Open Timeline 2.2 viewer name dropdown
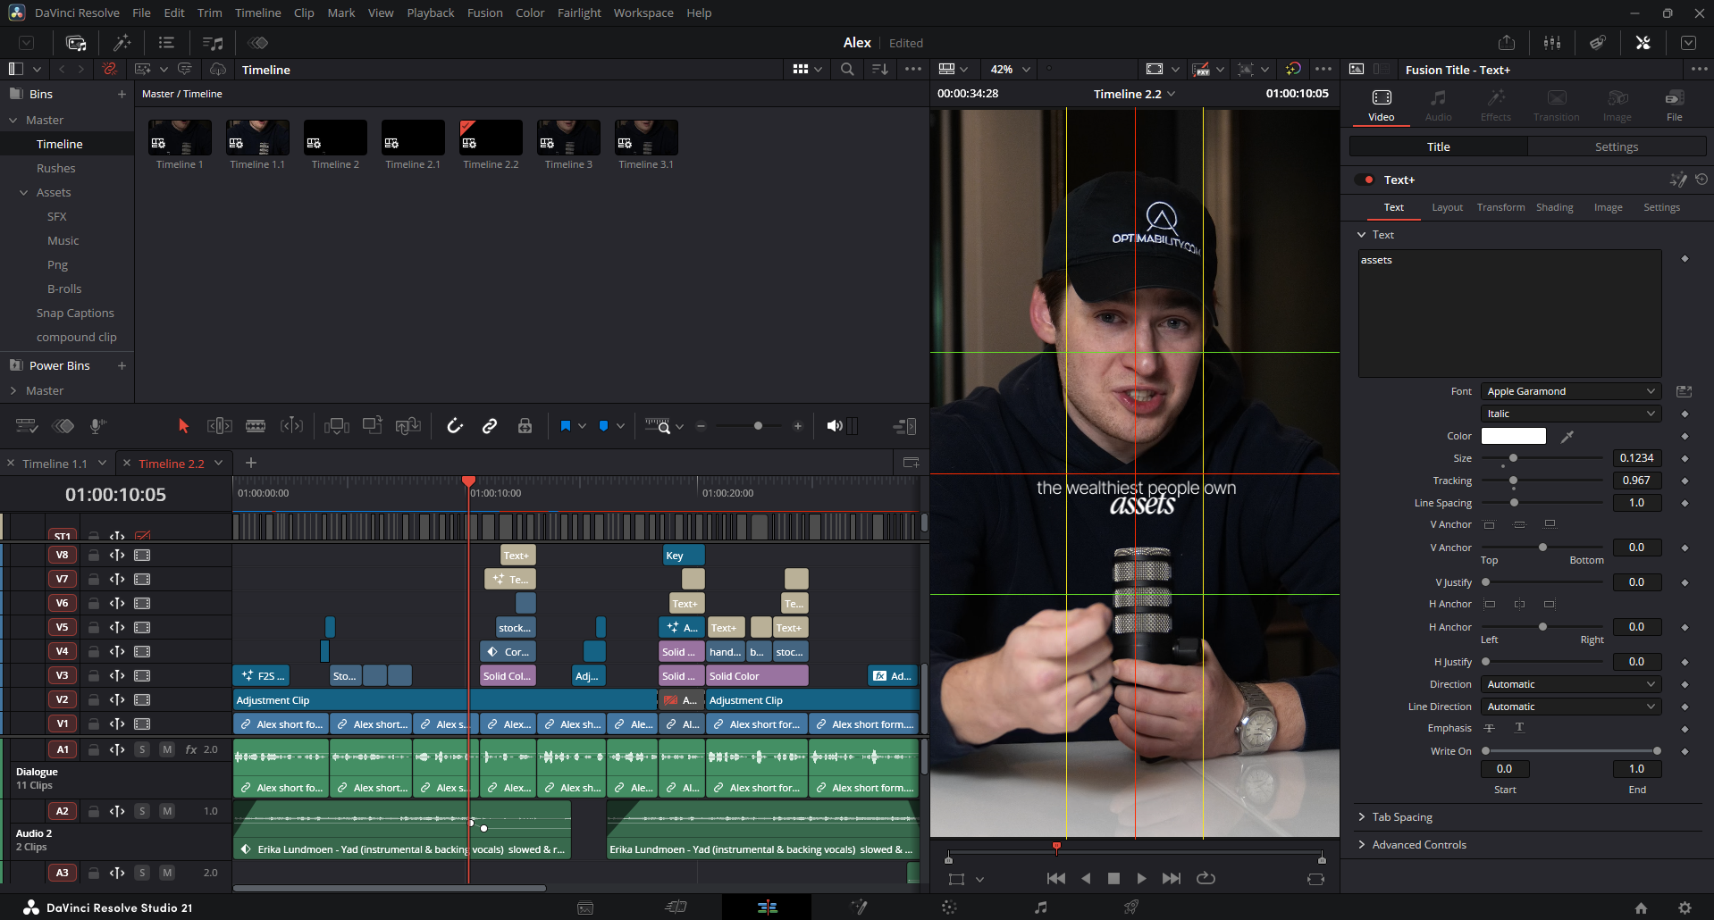This screenshot has width=1714, height=920. click(x=1134, y=94)
